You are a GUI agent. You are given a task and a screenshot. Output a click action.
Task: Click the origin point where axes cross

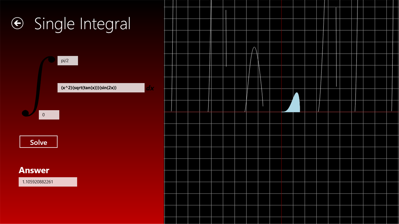click(281, 112)
